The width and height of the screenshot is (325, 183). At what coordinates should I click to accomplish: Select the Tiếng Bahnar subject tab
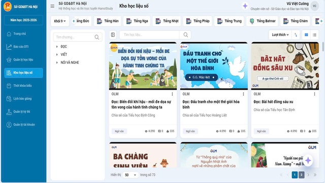point(262,21)
